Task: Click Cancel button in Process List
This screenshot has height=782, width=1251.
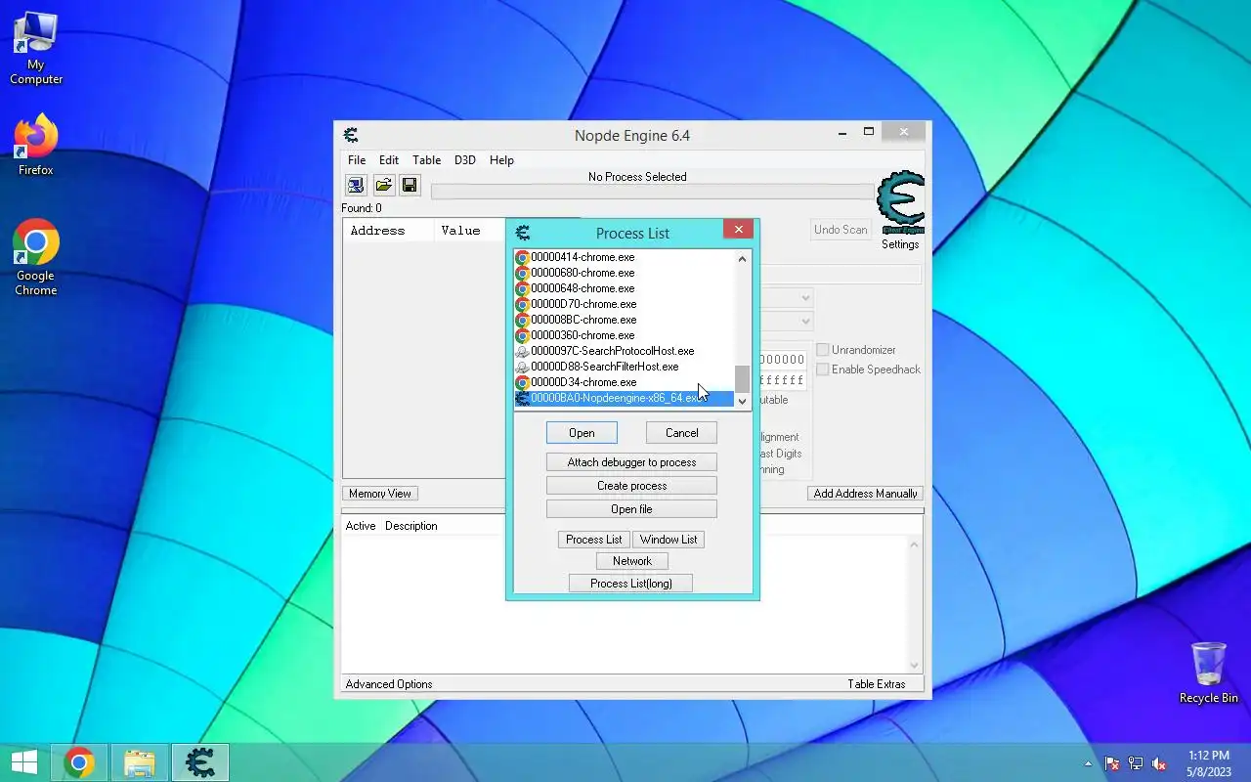Action: (681, 433)
